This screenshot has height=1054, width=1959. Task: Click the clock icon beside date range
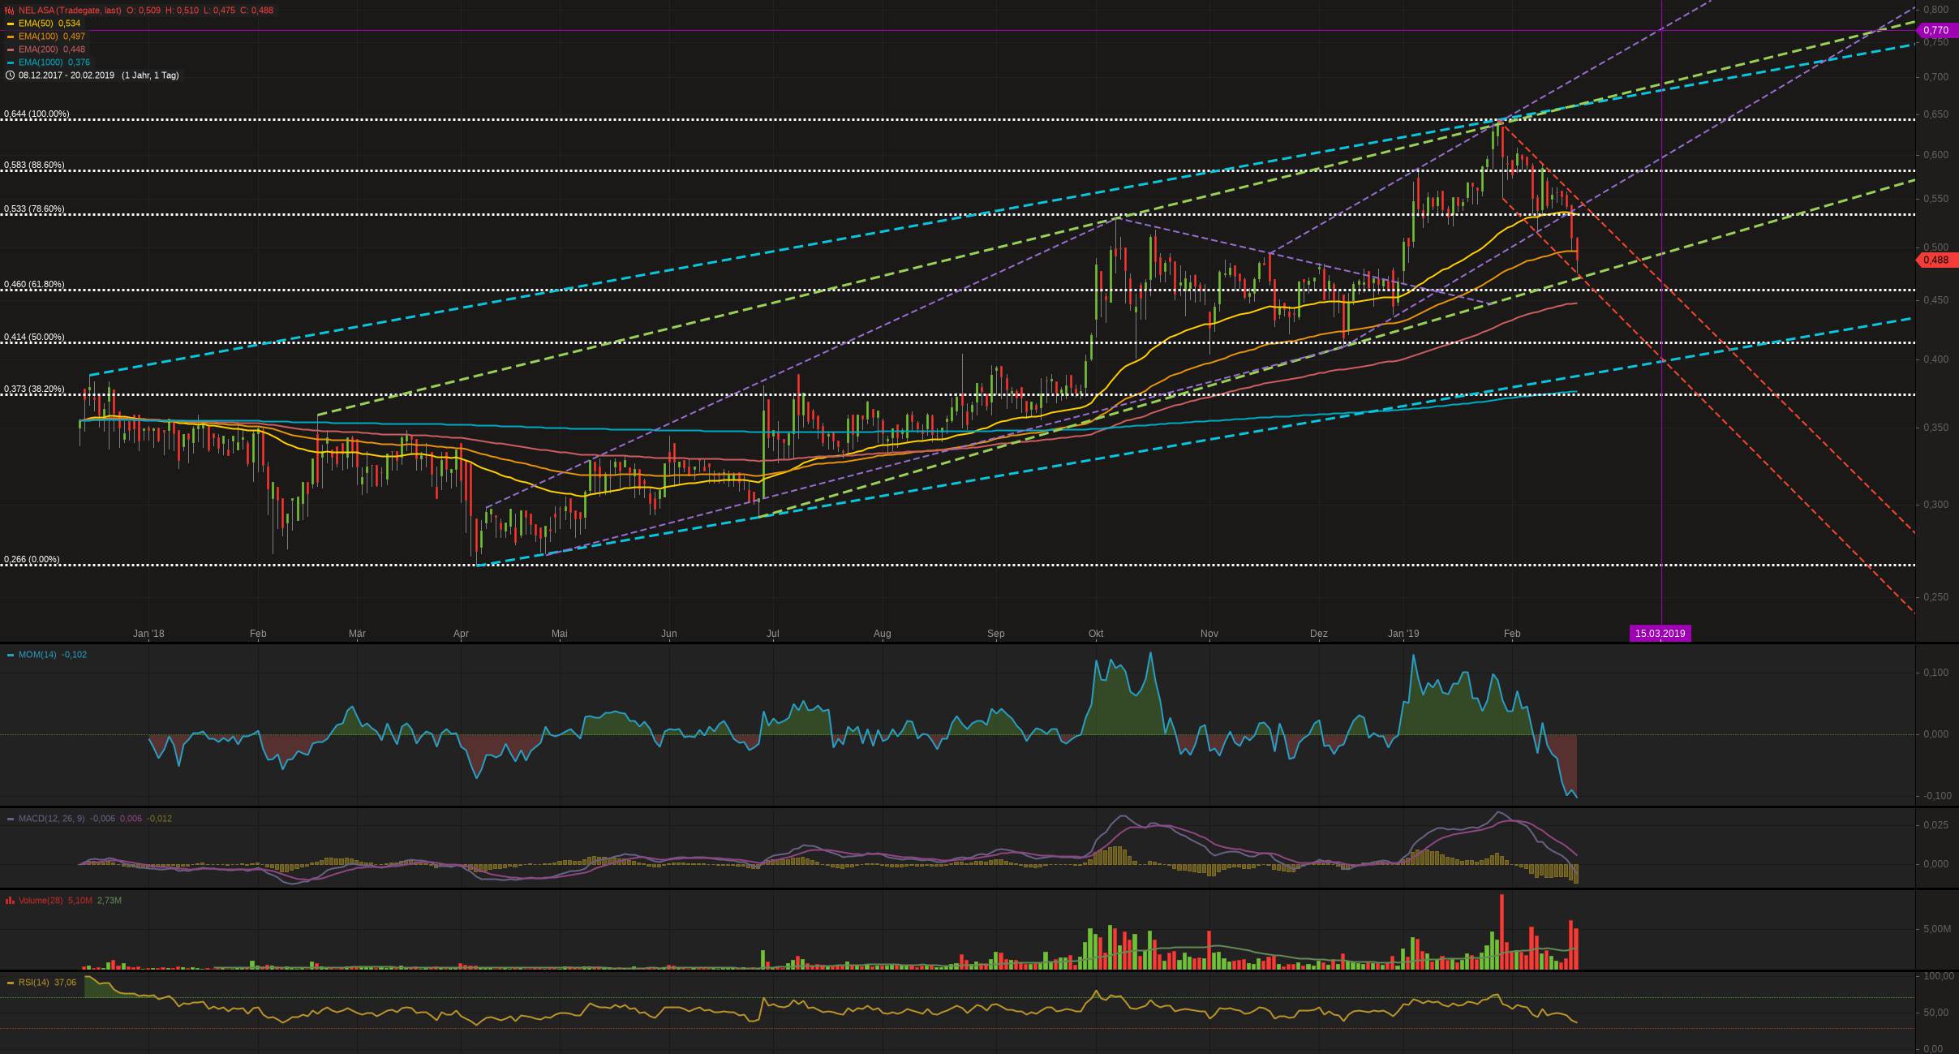(x=10, y=75)
